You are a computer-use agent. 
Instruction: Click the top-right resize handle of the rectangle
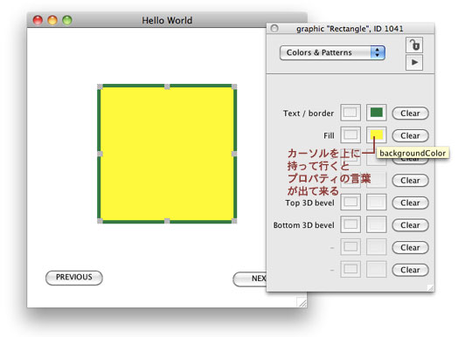pyautogui.click(x=234, y=86)
